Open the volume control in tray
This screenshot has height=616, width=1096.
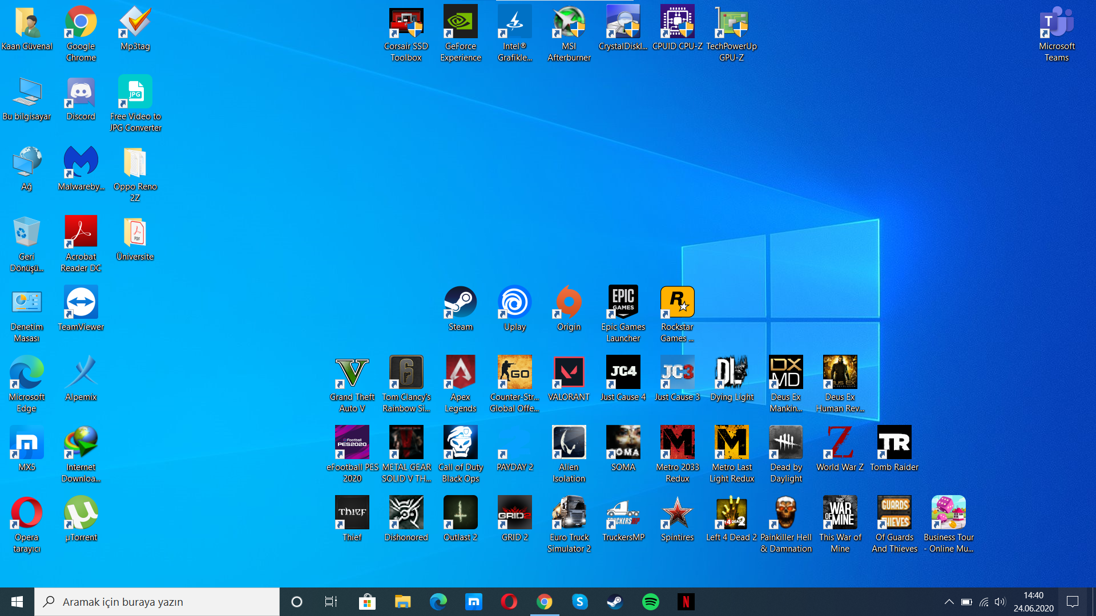pos(1000,602)
